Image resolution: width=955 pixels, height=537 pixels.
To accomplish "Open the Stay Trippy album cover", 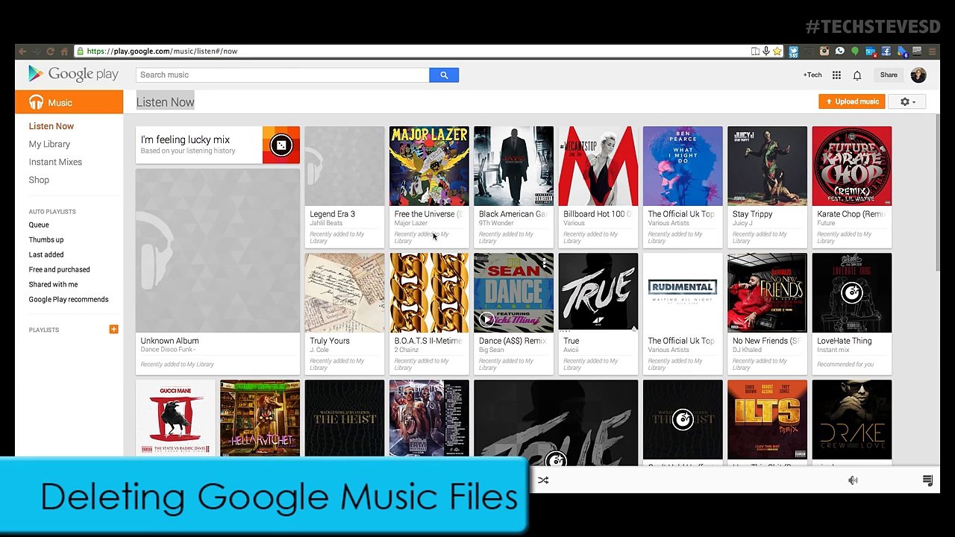I will point(767,166).
